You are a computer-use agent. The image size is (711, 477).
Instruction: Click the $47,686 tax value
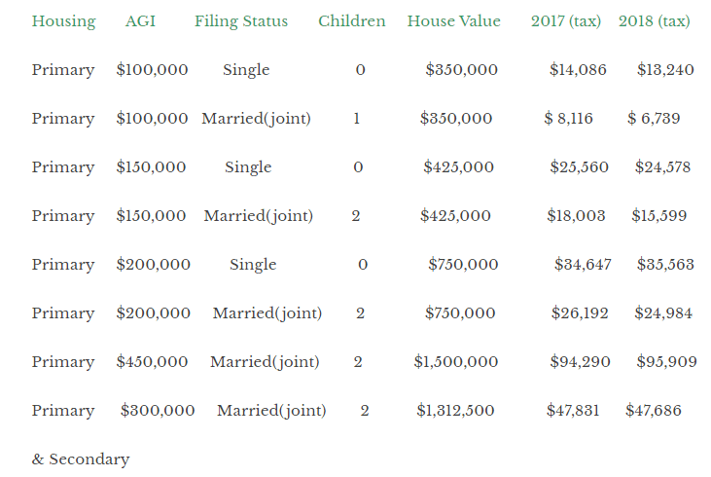(654, 411)
